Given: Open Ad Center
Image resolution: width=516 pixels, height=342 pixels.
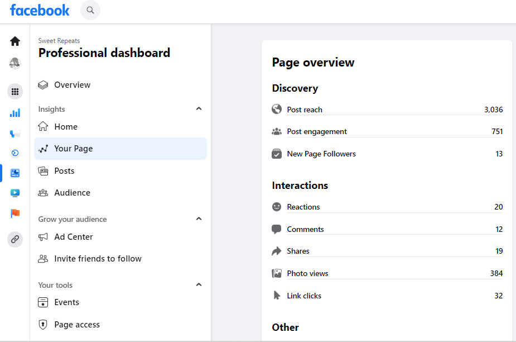Looking at the screenshot, I should (73, 237).
